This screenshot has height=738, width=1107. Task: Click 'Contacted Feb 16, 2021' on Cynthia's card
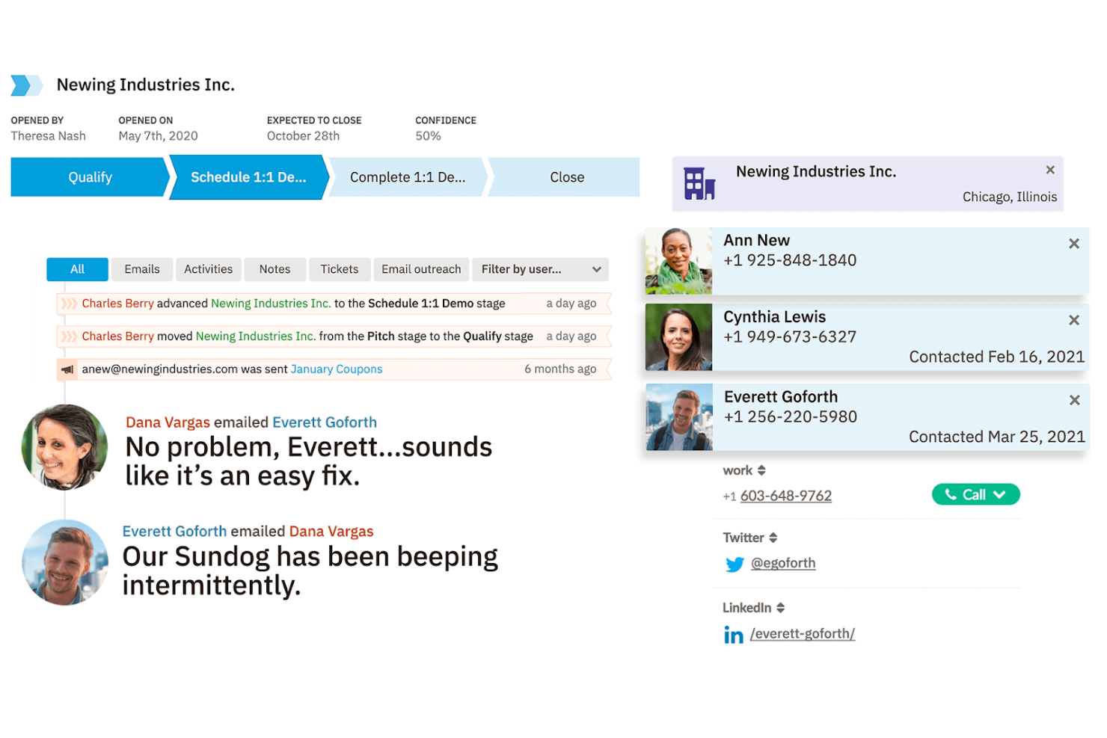tap(996, 357)
